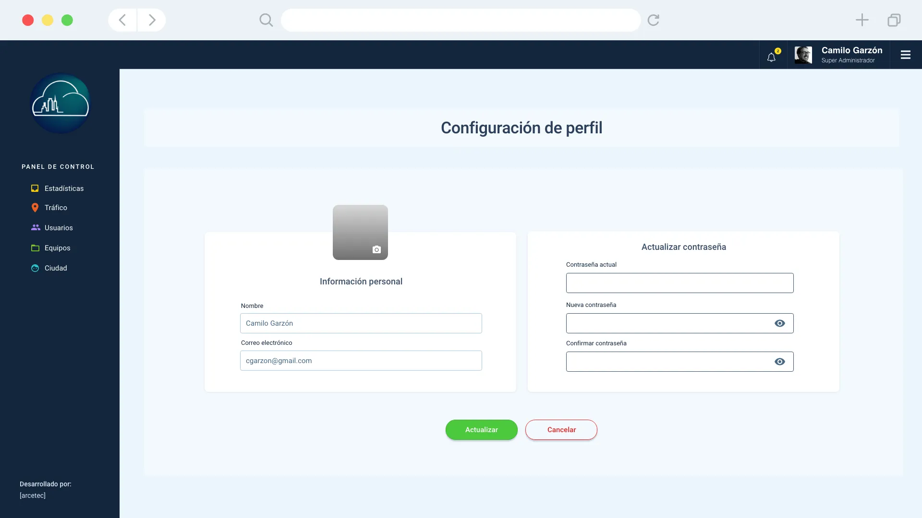Open Camilo Garzón user profile menu

838,55
